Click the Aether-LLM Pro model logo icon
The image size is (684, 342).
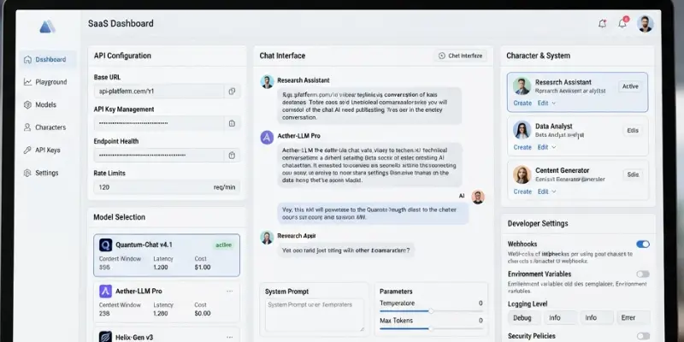click(x=105, y=291)
